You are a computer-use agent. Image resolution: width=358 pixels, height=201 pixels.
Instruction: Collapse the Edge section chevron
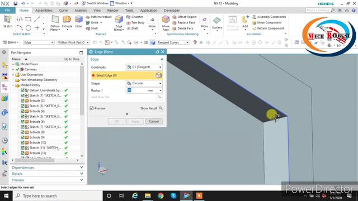(x=162, y=59)
